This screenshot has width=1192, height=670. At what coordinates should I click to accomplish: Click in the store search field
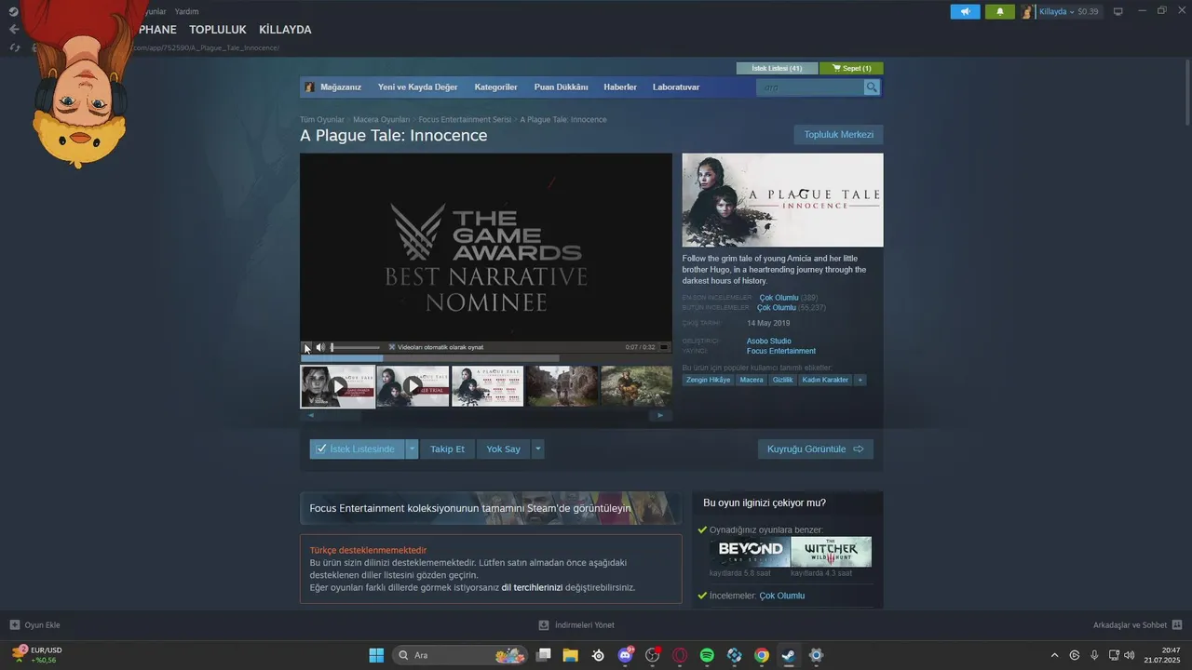pos(810,87)
